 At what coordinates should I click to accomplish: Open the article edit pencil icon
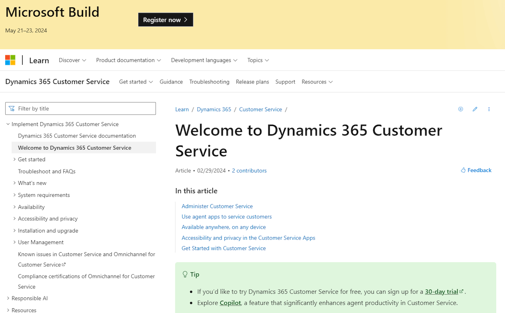[475, 109]
